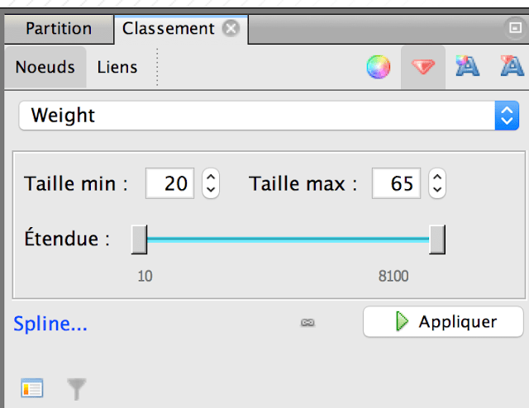Viewport: 529px width, 408px height.
Task: Maximize the panel with top-right icon
Action: pyautogui.click(x=515, y=27)
